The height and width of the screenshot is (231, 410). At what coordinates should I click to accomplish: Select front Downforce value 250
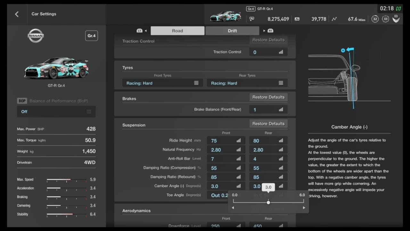226,226
